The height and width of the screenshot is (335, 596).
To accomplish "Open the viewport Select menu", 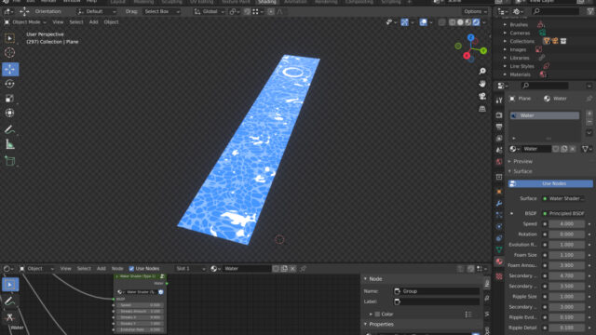I will pyautogui.click(x=76, y=22).
